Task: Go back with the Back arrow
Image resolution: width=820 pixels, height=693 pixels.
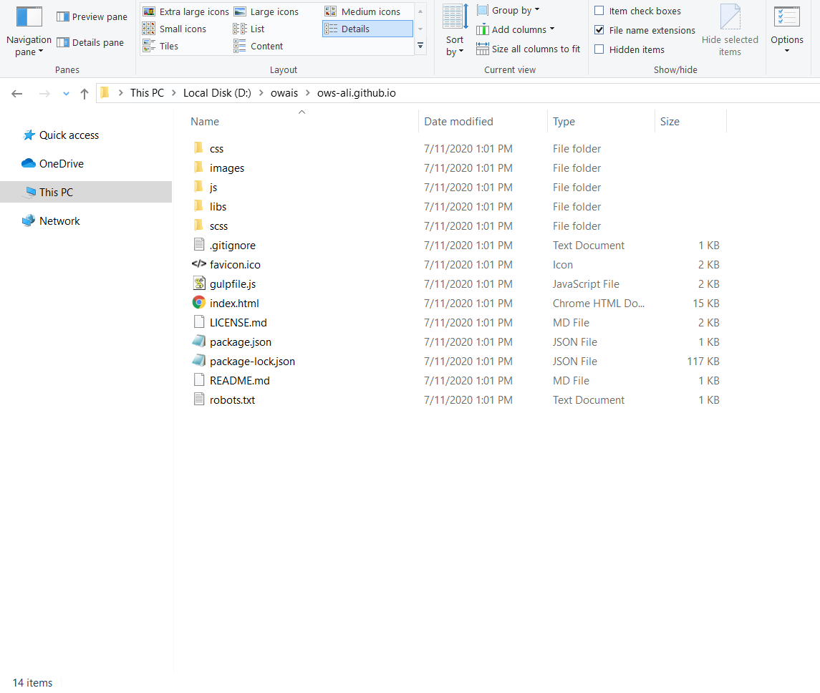Action: point(17,94)
